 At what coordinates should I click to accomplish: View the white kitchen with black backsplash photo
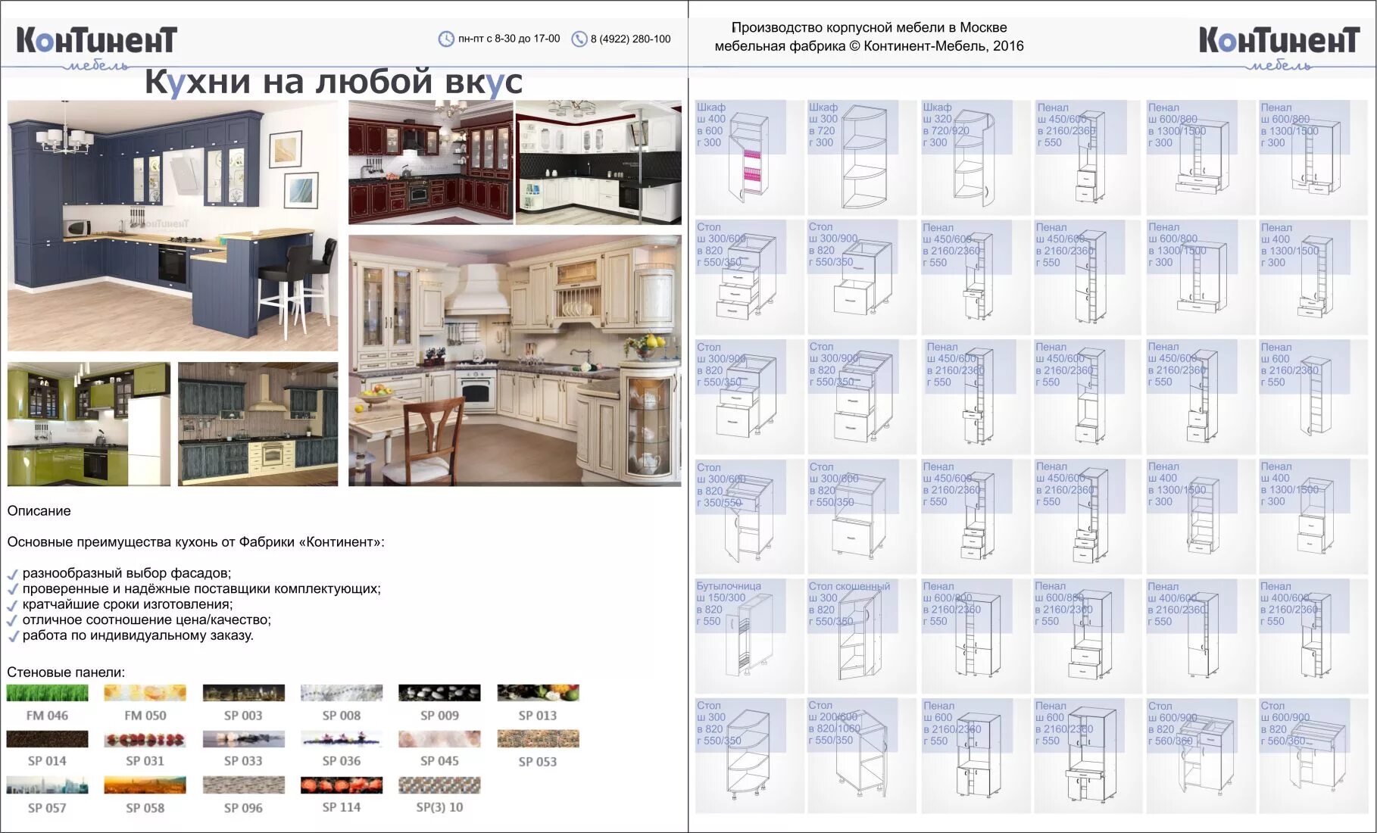pyautogui.click(x=598, y=162)
